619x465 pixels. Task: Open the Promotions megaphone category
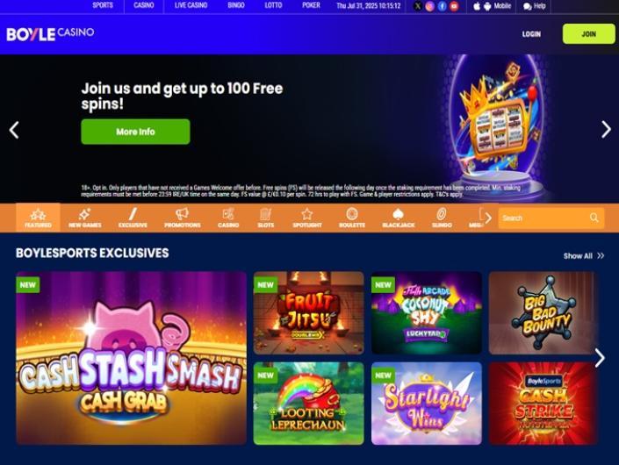[x=183, y=218]
